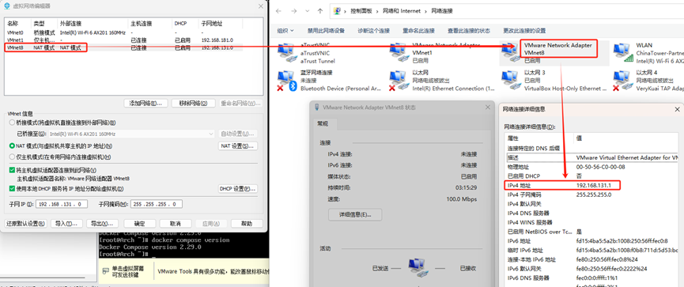The height and width of the screenshot is (287, 684).
Task: Click 重命名此连接 toolbar command
Action: pos(418,31)
